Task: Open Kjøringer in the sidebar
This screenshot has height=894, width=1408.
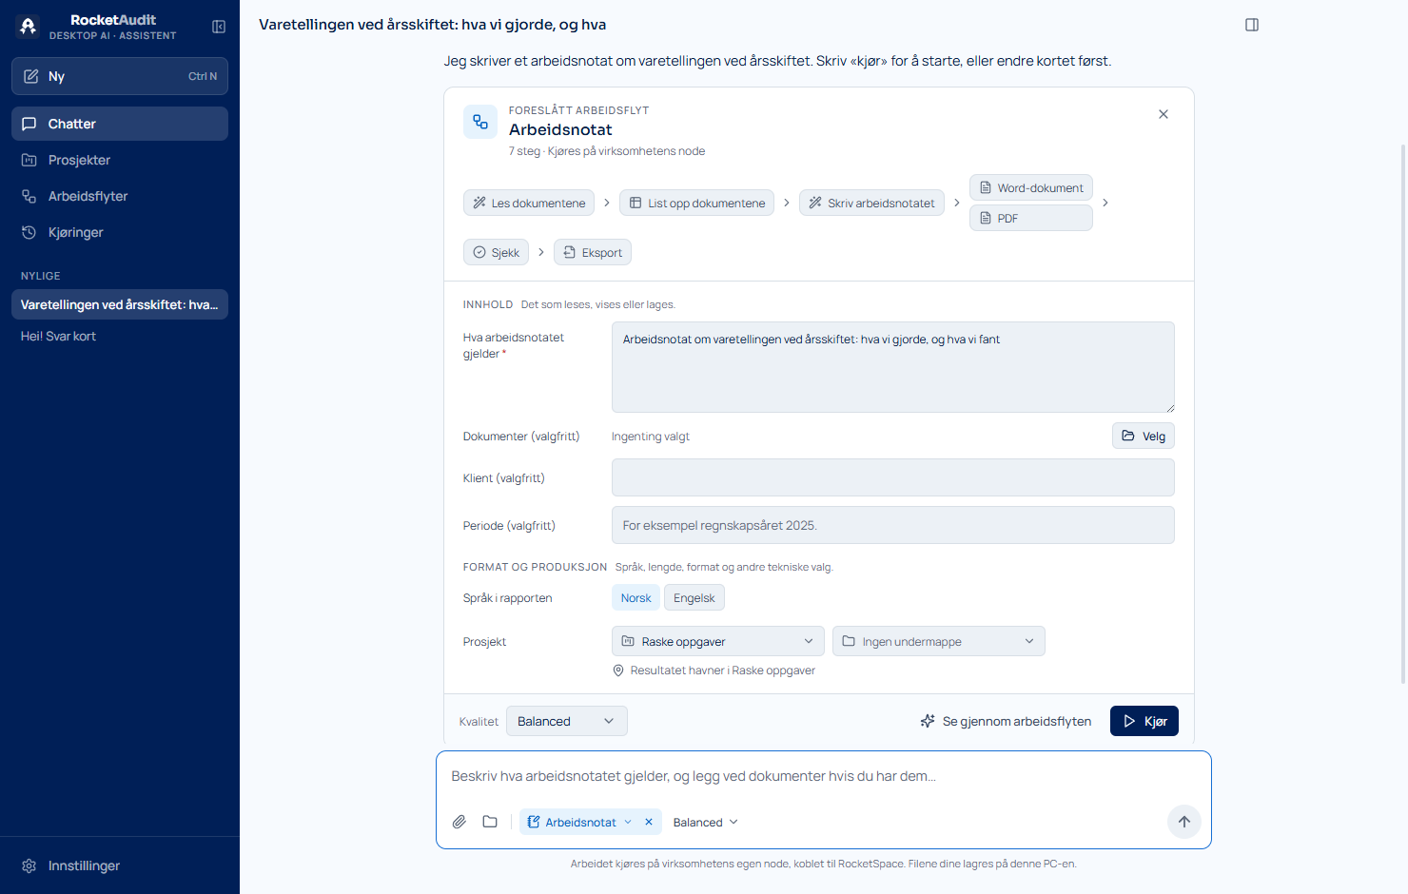Action: tap(120, 232)
